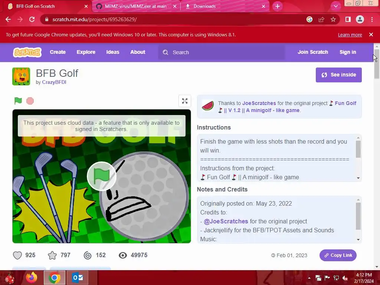
Task: Open the browser side panel
Action: tap(348, 19)
